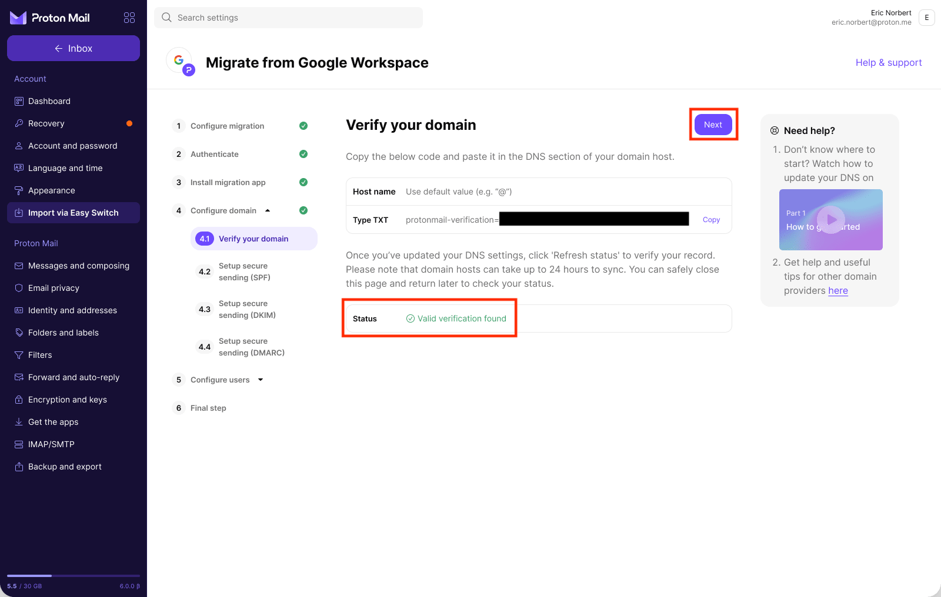Click the Folders and labels tag icon

19,333
